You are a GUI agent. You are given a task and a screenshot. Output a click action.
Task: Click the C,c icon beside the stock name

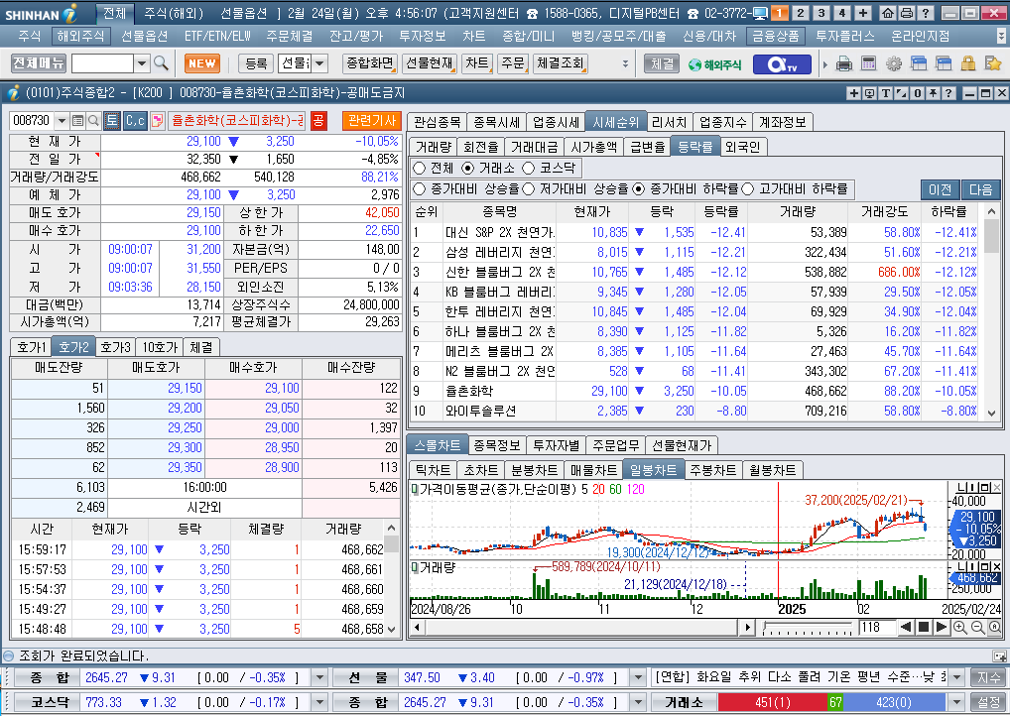pyautogui.click(x=135, y=120)
